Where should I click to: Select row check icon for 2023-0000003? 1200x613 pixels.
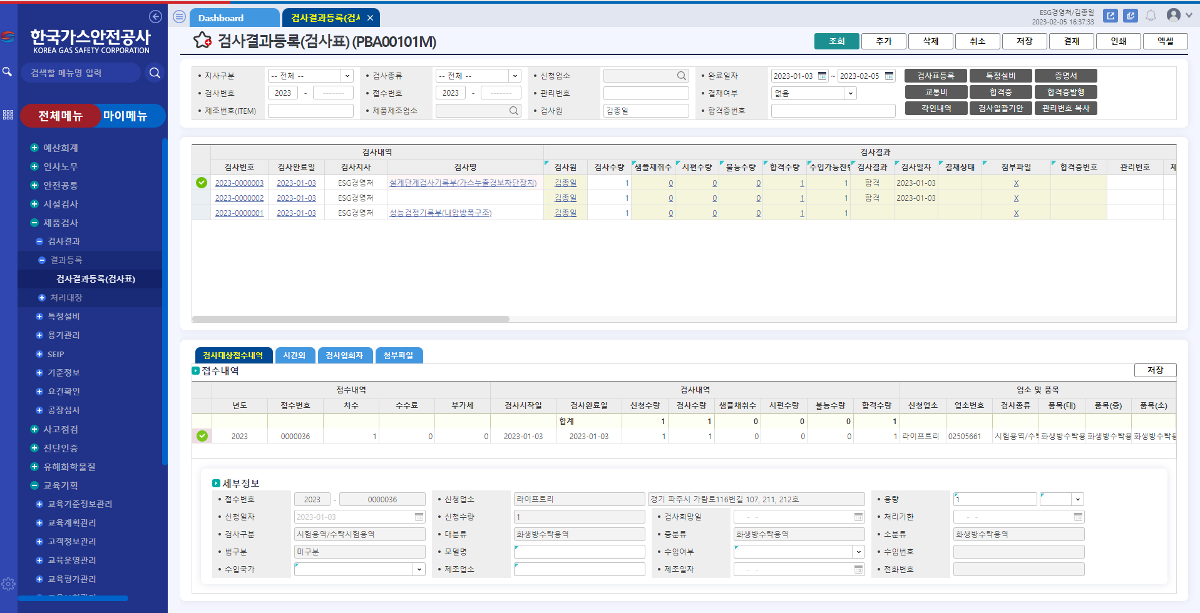click(202, 183)
